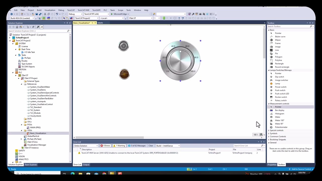
Task: Pick the Line tool in Toolbox
Action: 277,50
